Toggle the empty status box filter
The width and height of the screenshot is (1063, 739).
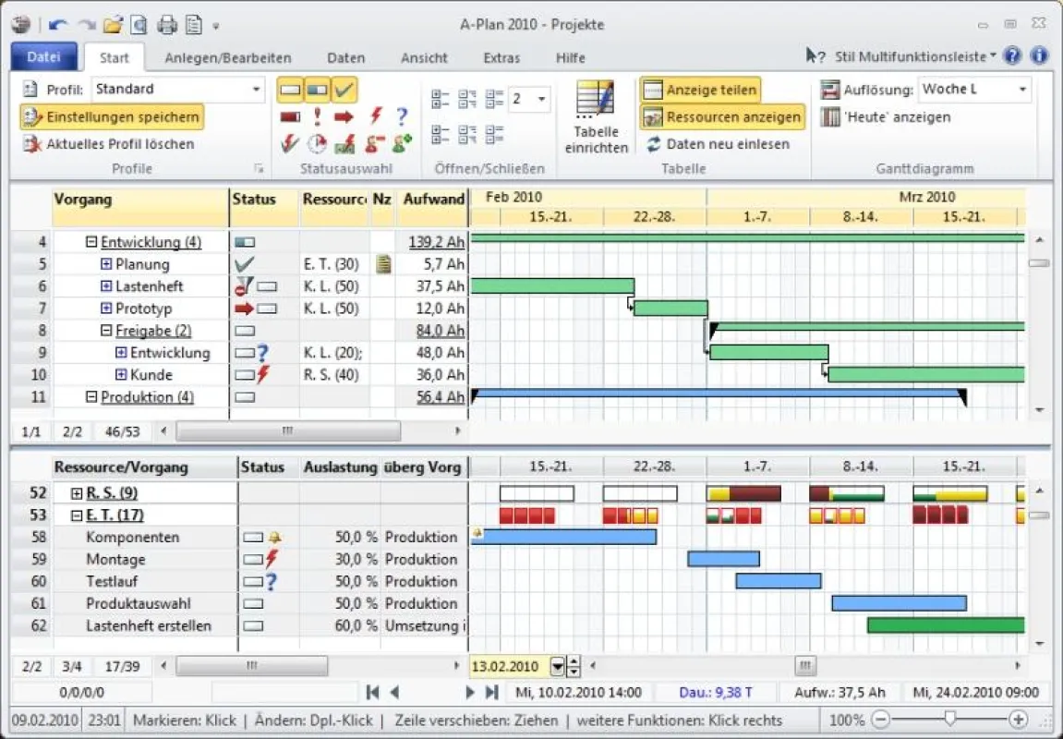click(290, 90)
